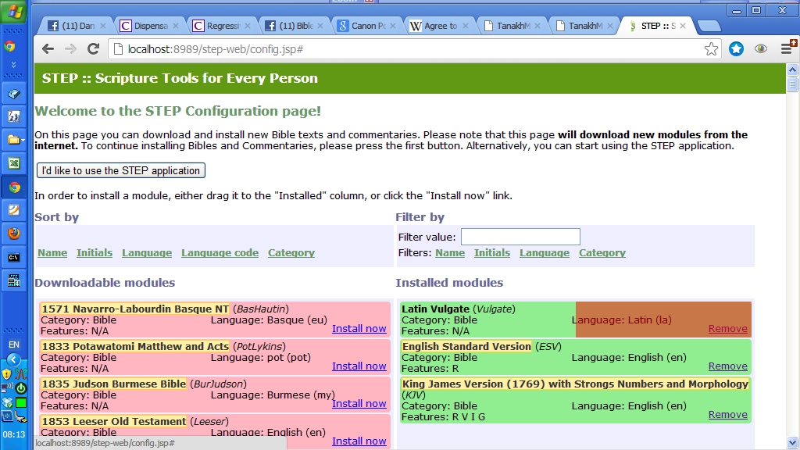
Task: Reload the page with the refresh icon
Action: [93, 49]
